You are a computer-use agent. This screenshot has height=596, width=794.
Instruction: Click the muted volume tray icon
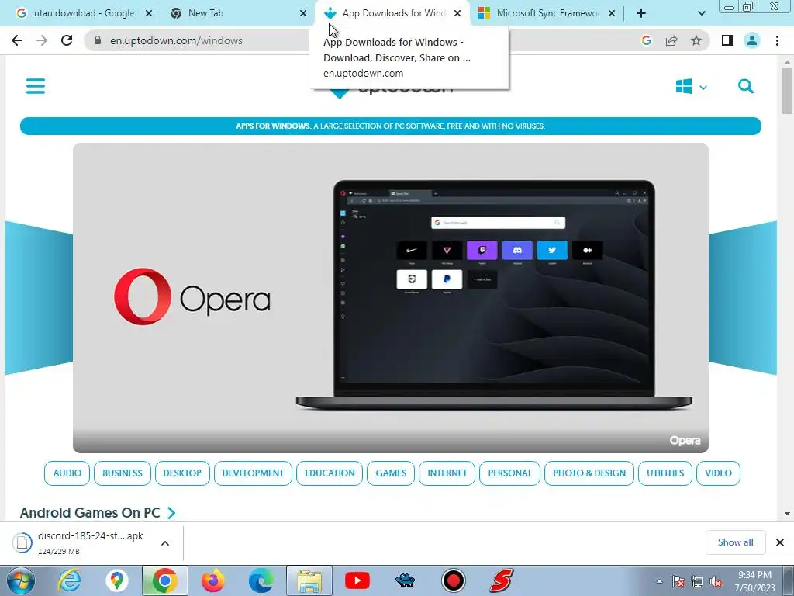[716, 582]
